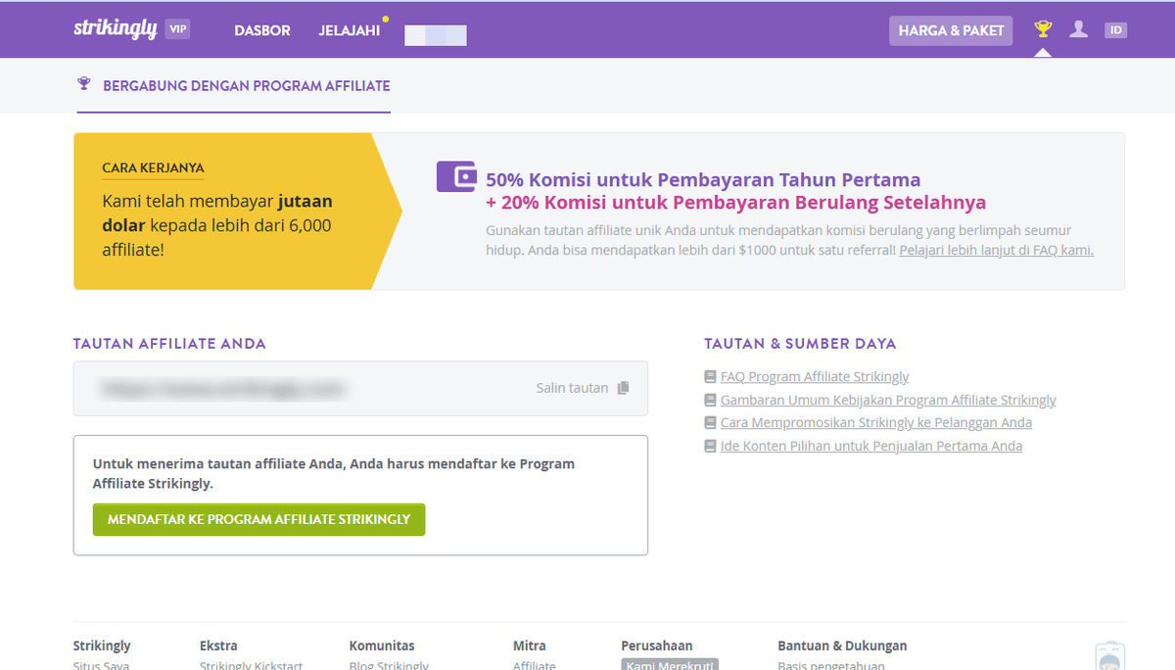Click the copy icon beside Salin tautan

(624, 387)
